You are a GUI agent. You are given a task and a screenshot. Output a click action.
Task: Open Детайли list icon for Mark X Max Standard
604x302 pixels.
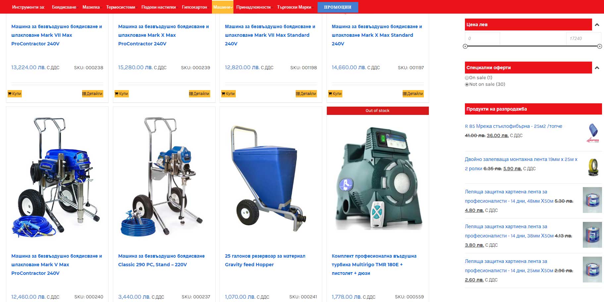(x=413, y=94)
